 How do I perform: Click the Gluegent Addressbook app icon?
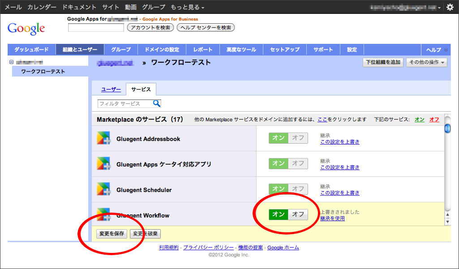103,139
